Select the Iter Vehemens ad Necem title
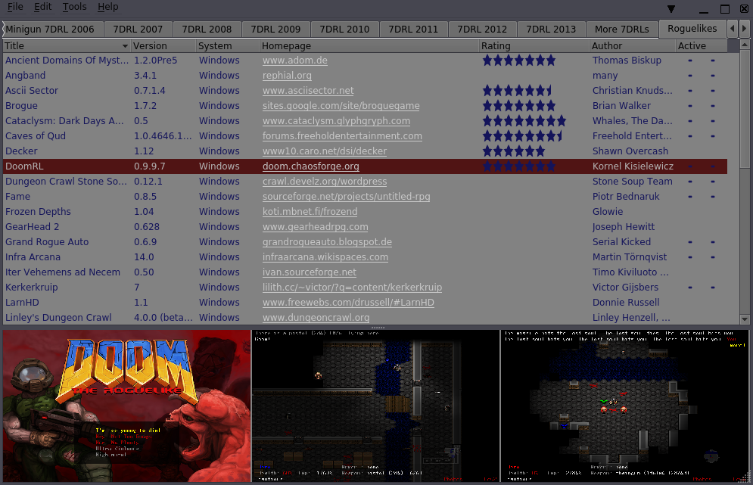Image resolution: width=753 pixels, height=485 pixels. tap(62, 272)
